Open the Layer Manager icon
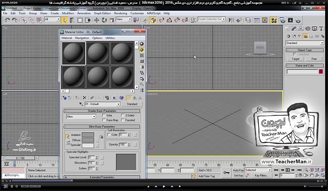Screen dimensions: 328x191 (248, 20)
